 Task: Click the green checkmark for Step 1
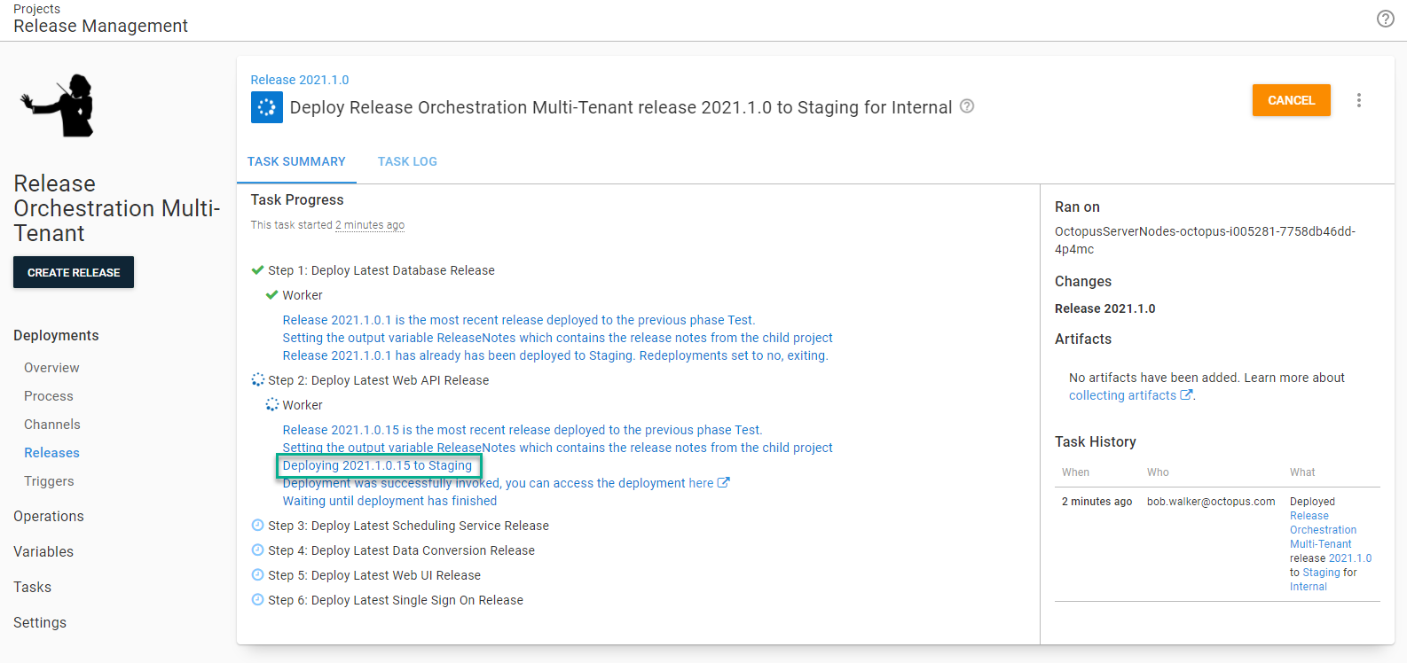point(257,270)
